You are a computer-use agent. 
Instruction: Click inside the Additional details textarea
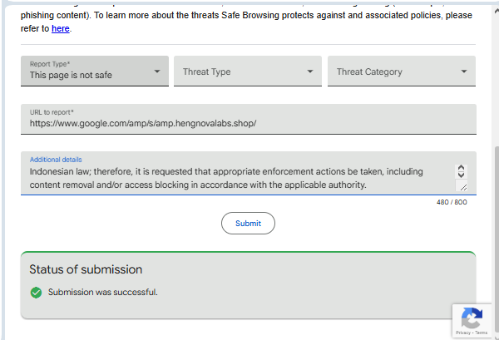233,178
